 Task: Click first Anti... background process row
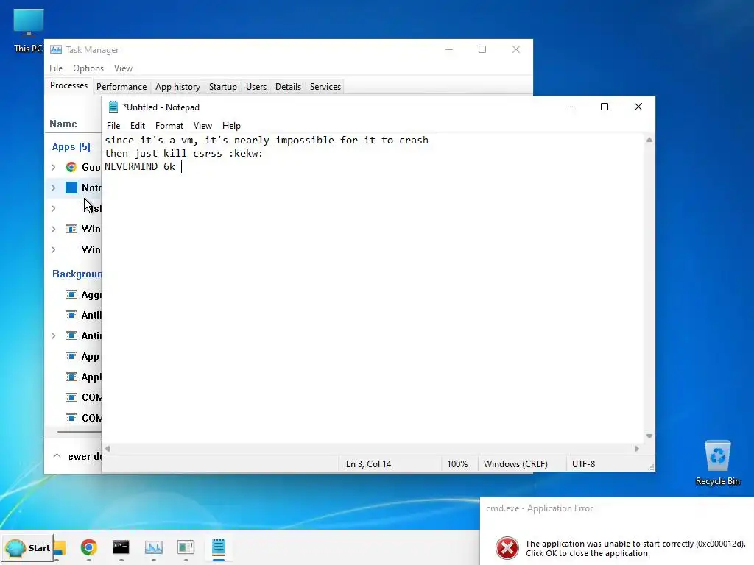point(73,315)
